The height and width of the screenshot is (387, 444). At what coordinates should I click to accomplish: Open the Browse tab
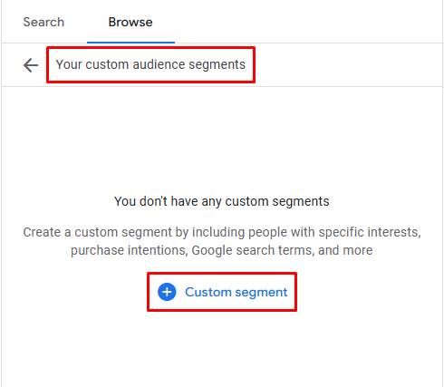[130, 22]
